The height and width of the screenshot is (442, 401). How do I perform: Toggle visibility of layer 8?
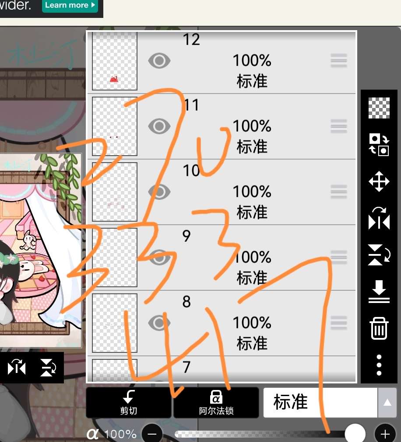(x=159, y=323)
